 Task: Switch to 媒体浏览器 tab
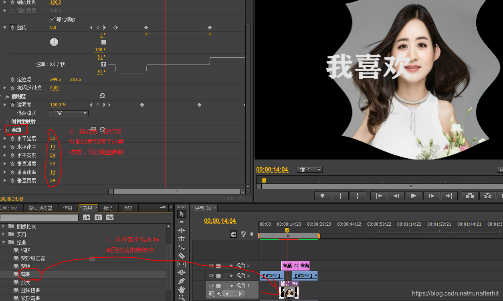click(40, 208)
